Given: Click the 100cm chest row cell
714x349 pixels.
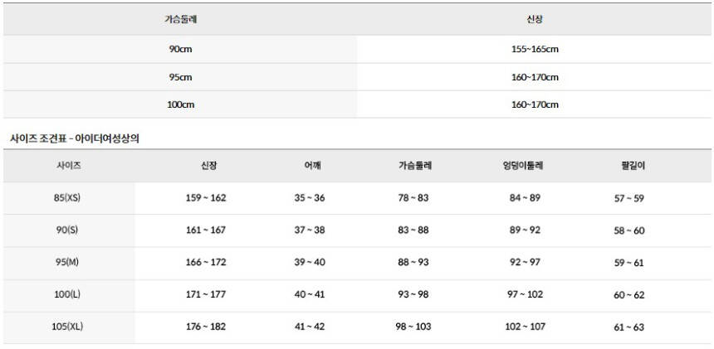Looking at the screenshot, I should 180,104.
